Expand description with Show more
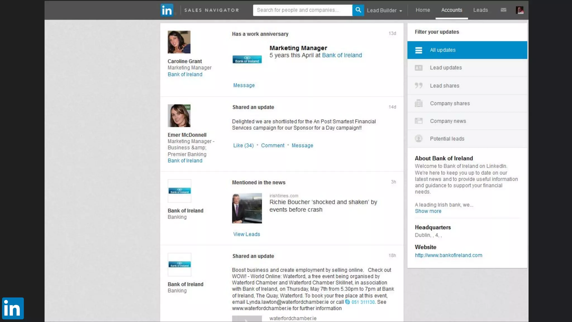Screen dimensions: 572x322 [428, 211]
